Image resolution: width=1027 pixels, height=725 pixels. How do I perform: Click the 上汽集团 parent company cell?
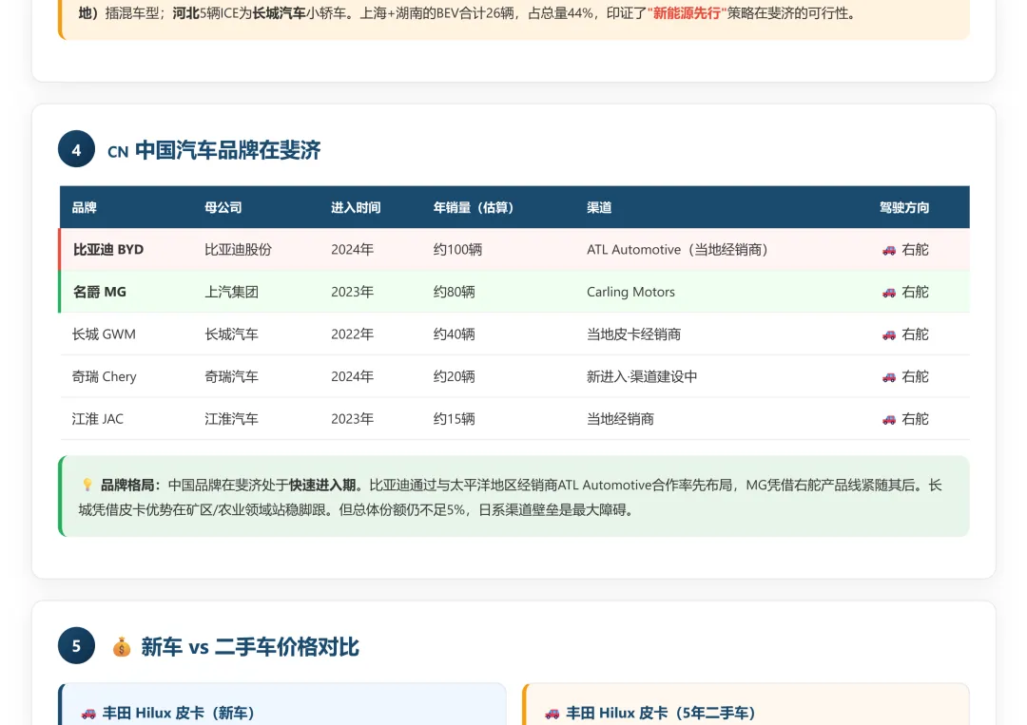tap(231, 292)
